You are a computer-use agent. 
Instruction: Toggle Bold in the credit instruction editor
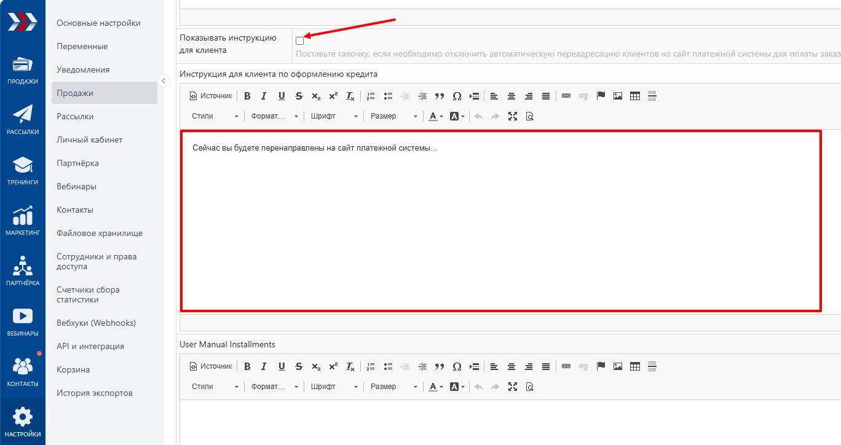pyautogui.click(x=247, y=96)
